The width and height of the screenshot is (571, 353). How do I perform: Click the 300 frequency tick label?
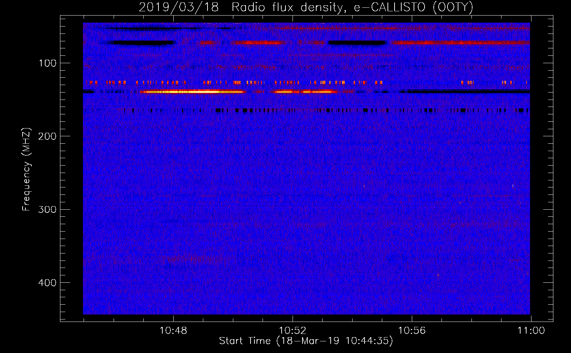pos(47,209)
